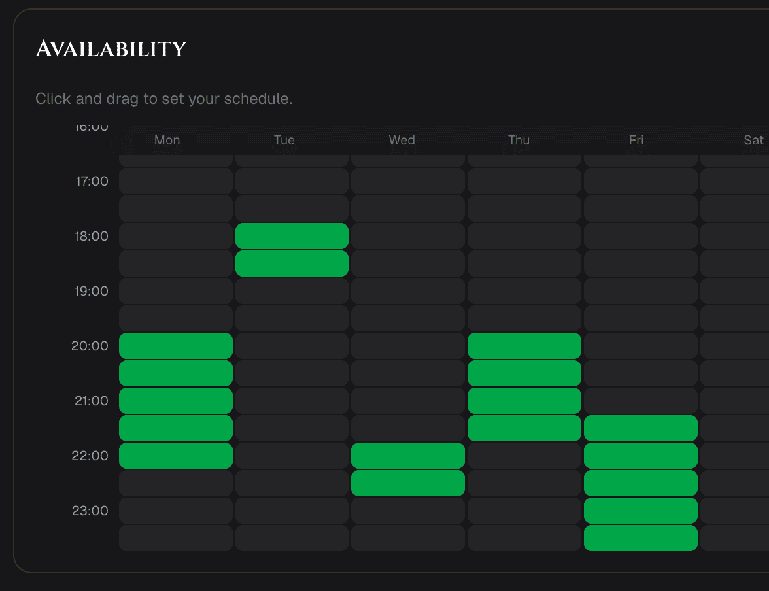Enable the Wednesday 17:00 availability slot
The height and width of the screenshot is (591, 769).
[x=408, y=181]
